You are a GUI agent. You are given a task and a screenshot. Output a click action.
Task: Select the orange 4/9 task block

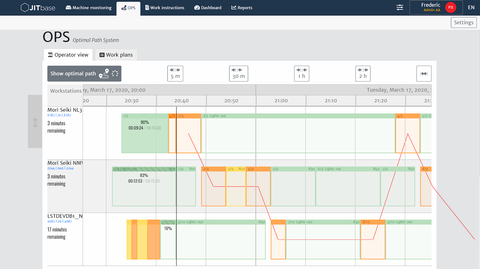tap(258, 186)
